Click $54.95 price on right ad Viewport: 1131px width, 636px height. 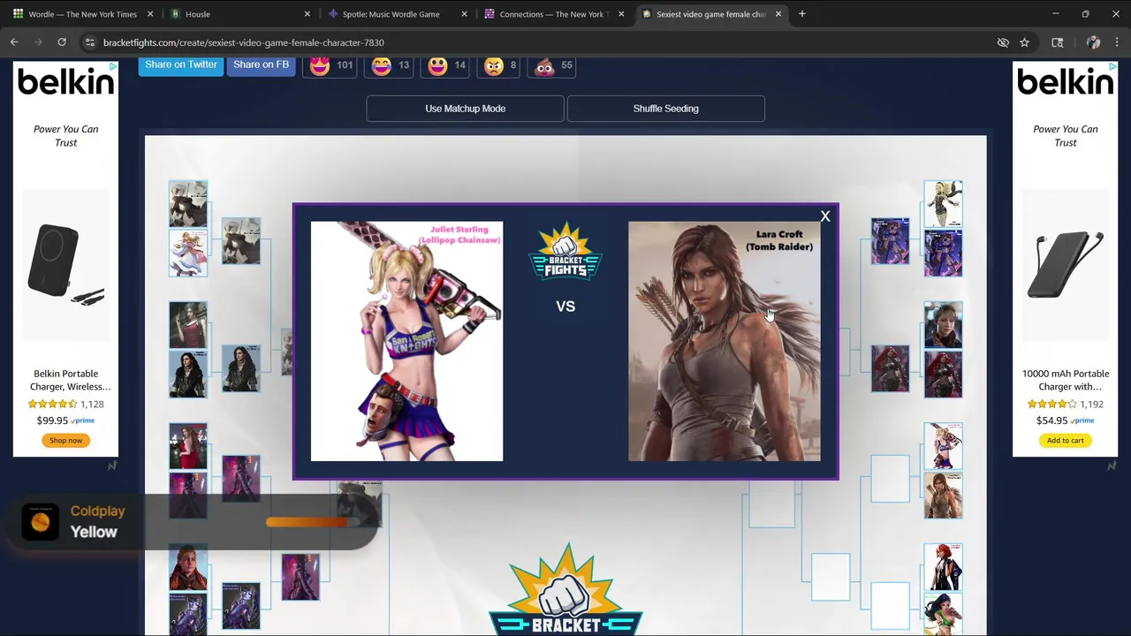coord(1052,420)
